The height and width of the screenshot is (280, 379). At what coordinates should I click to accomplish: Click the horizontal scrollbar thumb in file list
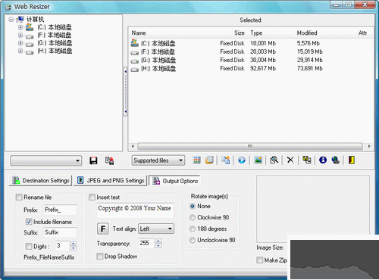250,146
